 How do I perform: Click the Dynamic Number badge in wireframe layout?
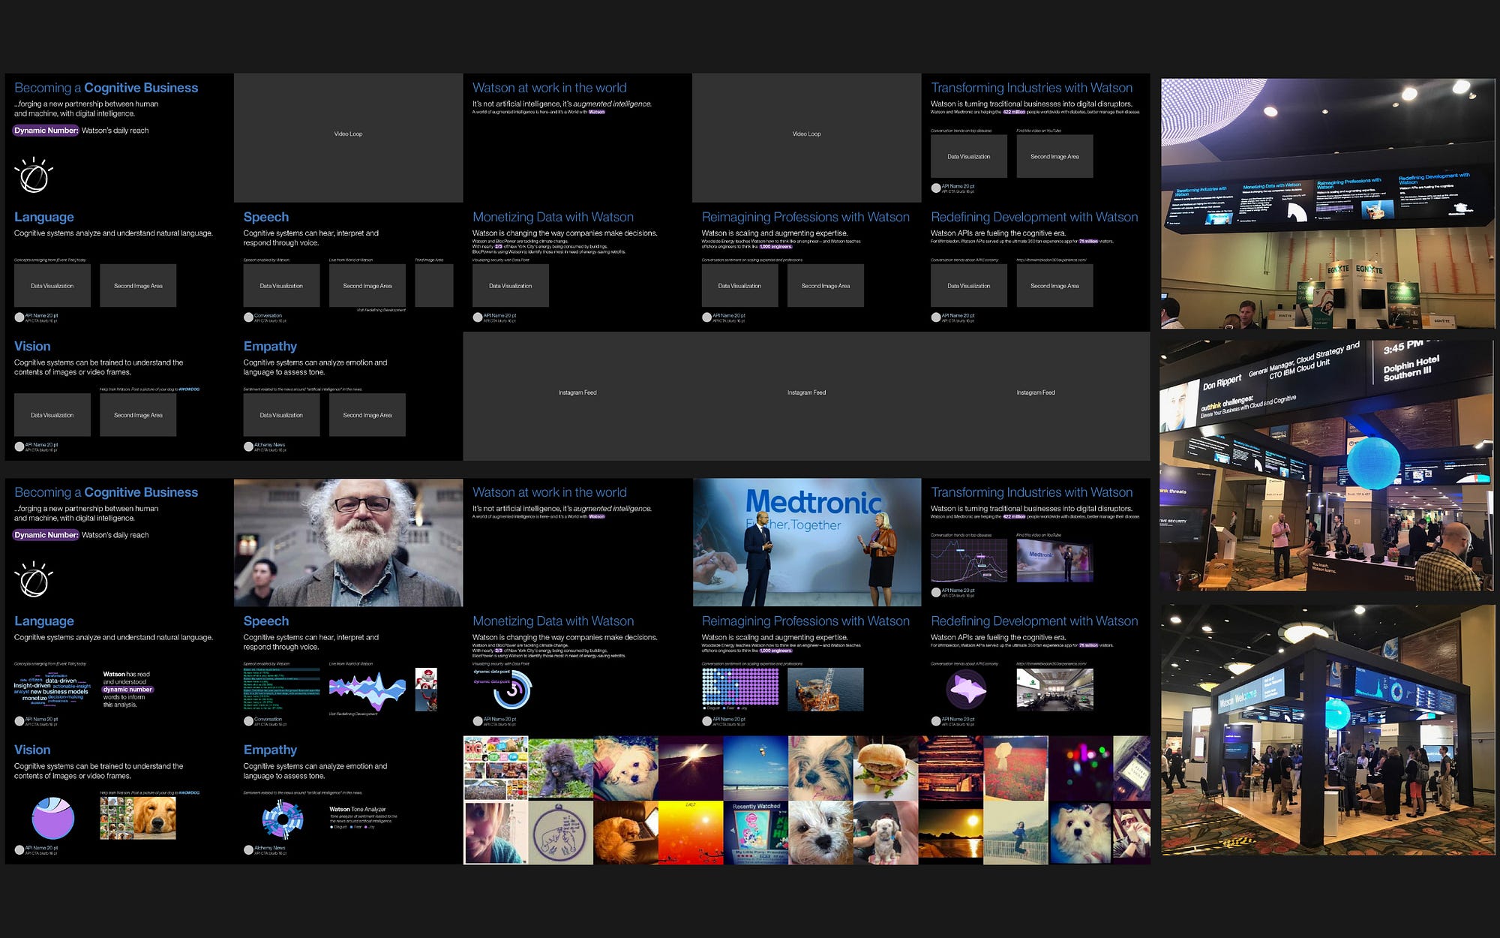[x=46, y=131]
